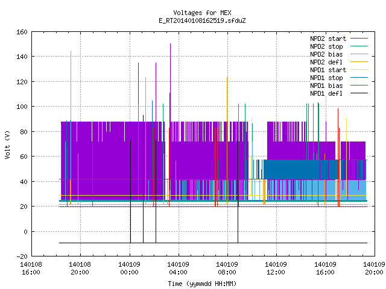
Task: Click the 140108 20:00 time tick label
Action: click(x=80, y=269)
